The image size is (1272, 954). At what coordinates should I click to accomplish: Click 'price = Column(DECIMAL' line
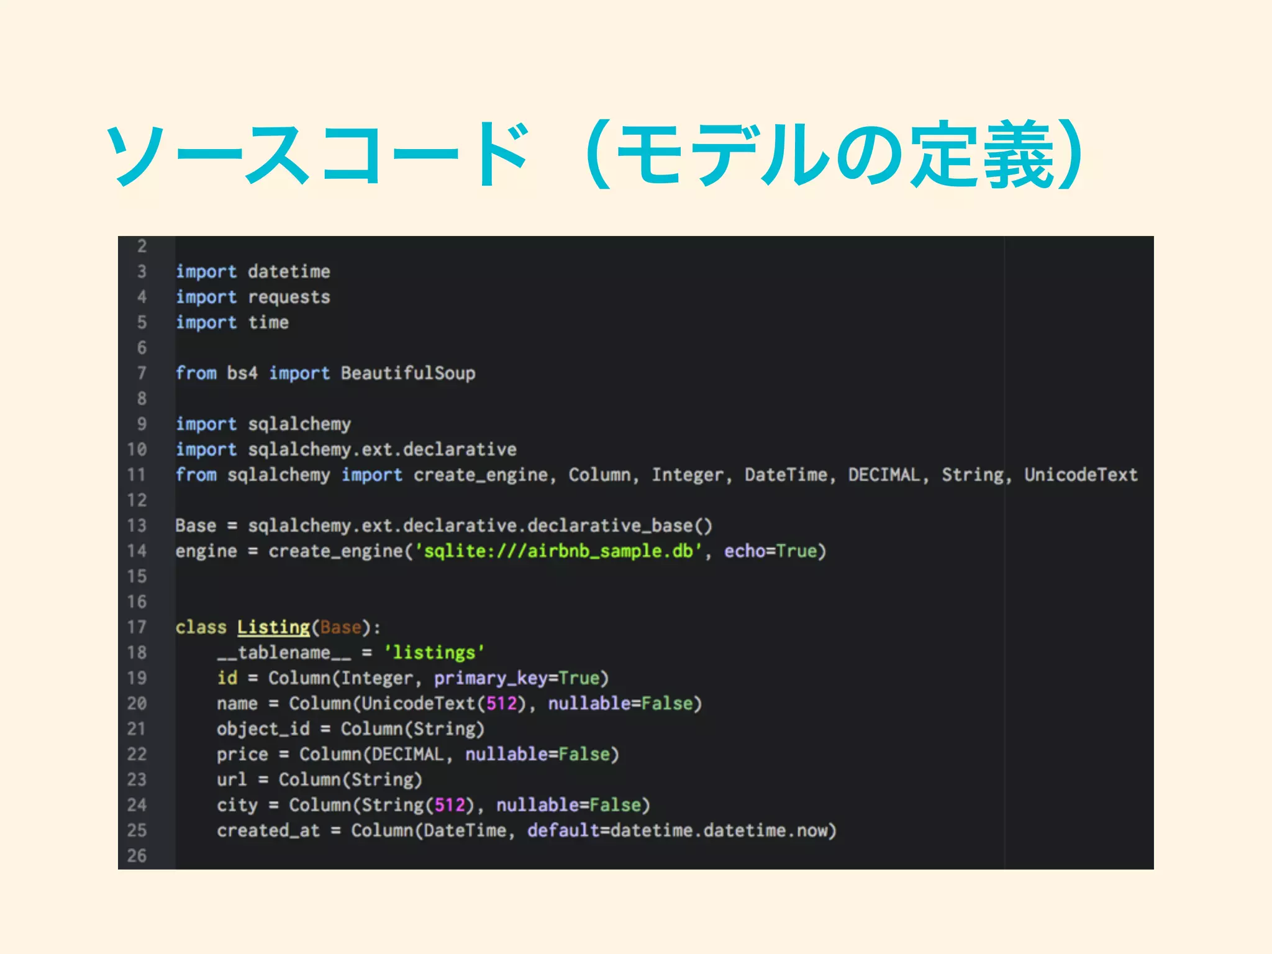(418, 755)
